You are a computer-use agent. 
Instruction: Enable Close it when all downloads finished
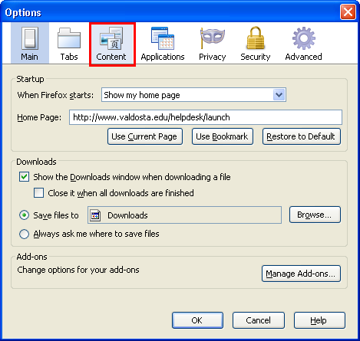(38, 193)
